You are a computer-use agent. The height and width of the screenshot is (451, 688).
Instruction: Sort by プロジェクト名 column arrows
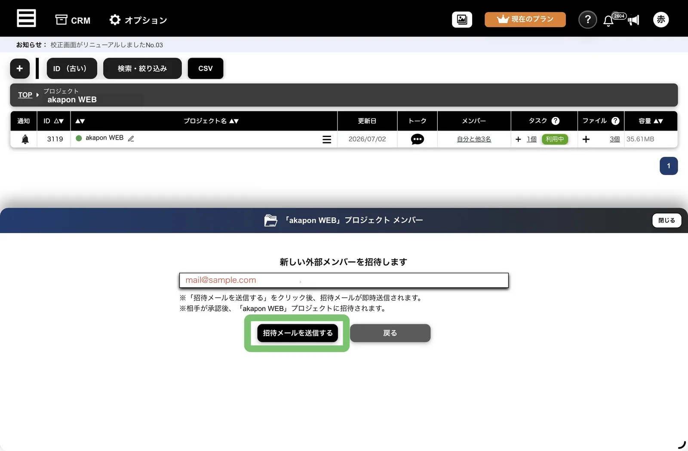coord(234,121)
